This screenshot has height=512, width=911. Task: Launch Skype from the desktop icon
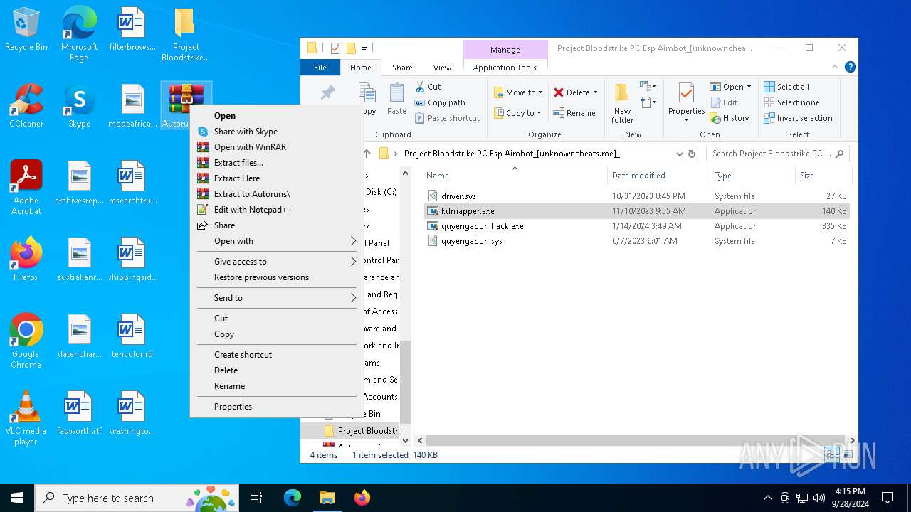[79, 107]
